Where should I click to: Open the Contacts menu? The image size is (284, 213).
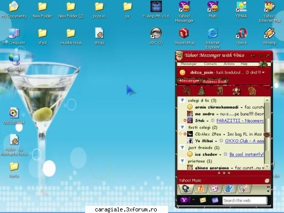(210, 64)
